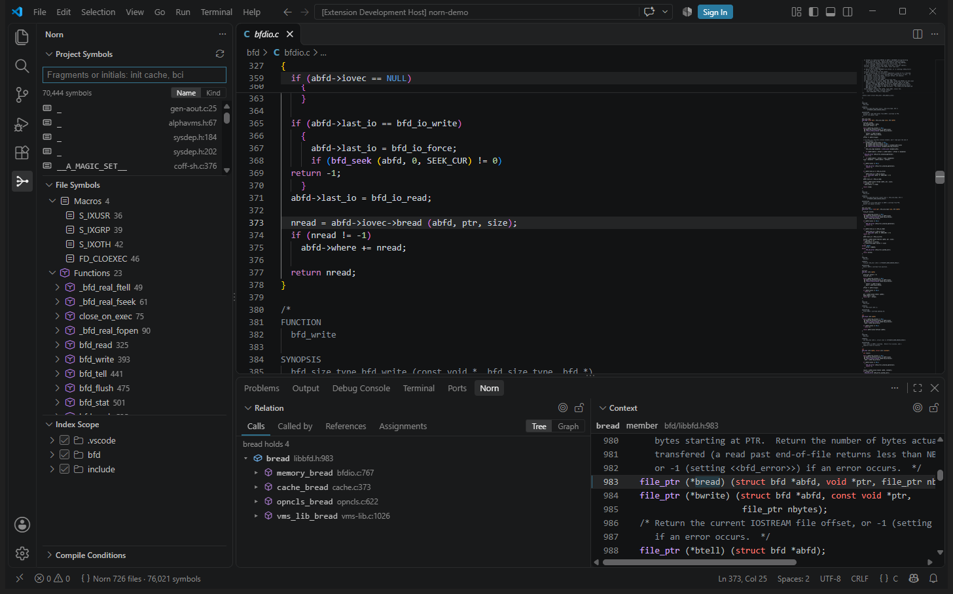
Task: Switch to the Assignments tab
Action: (403, 426)
